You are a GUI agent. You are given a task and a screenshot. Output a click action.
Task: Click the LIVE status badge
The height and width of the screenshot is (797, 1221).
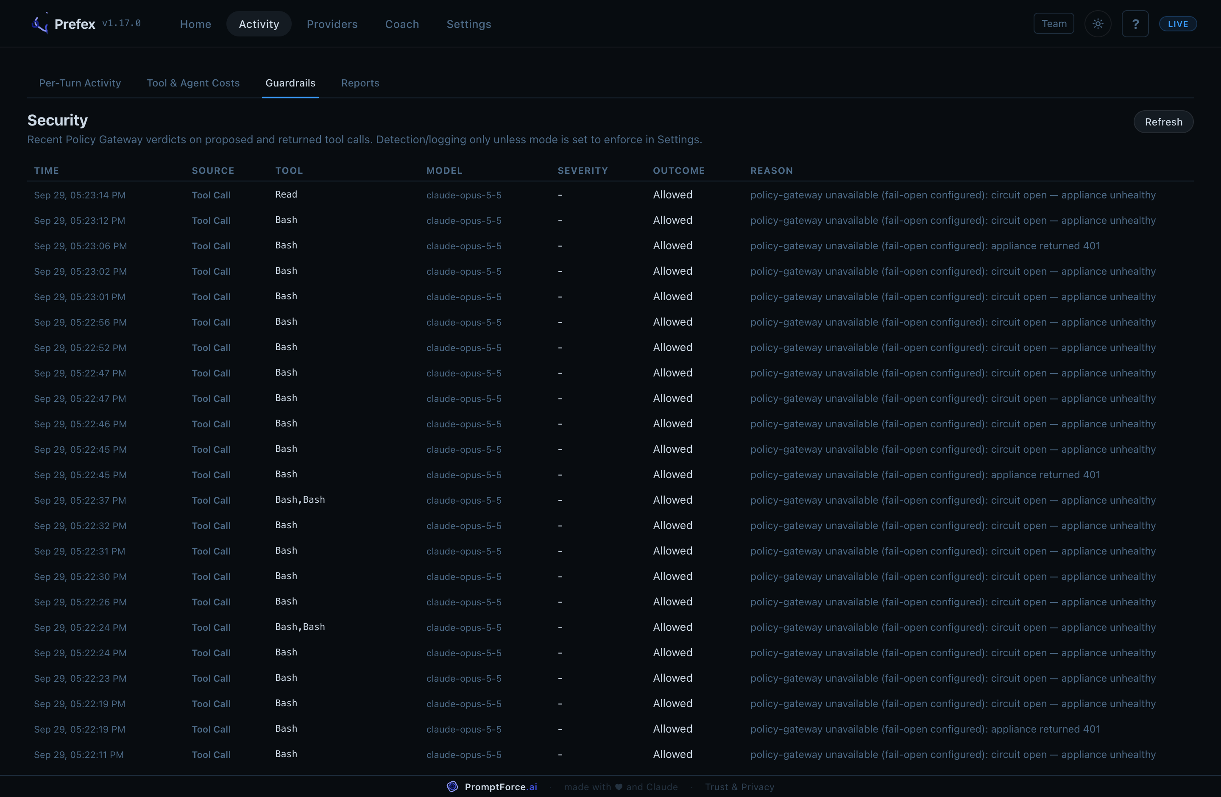click(1177, 24)
